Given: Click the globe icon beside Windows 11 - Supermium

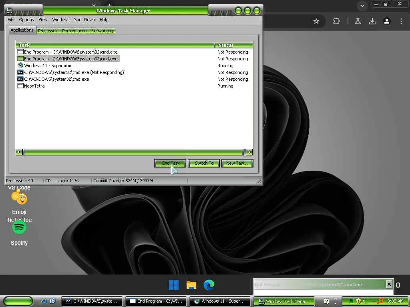Looking at the screenshot, I should click(x=20, y=65).
